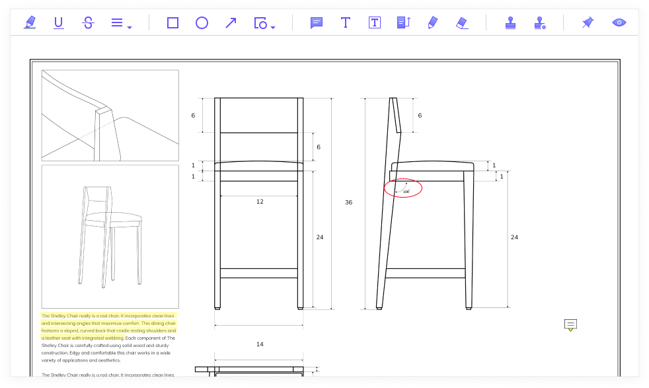Select the Text box tool
The image size is (649, 388).
(375, 22)
